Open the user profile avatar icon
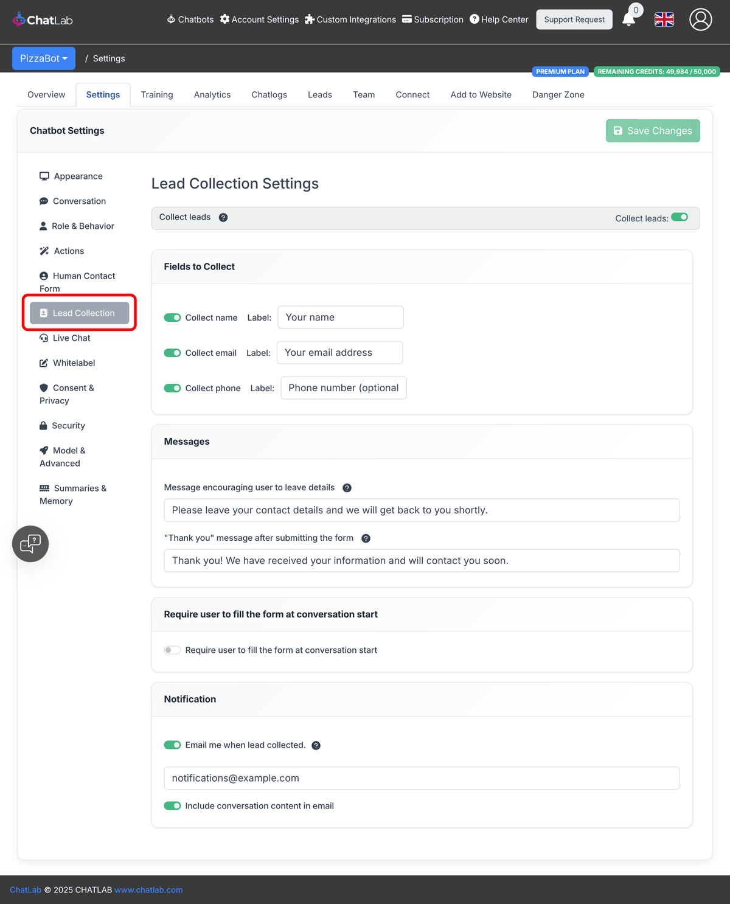The image size is (730, 904). (700, 19)
